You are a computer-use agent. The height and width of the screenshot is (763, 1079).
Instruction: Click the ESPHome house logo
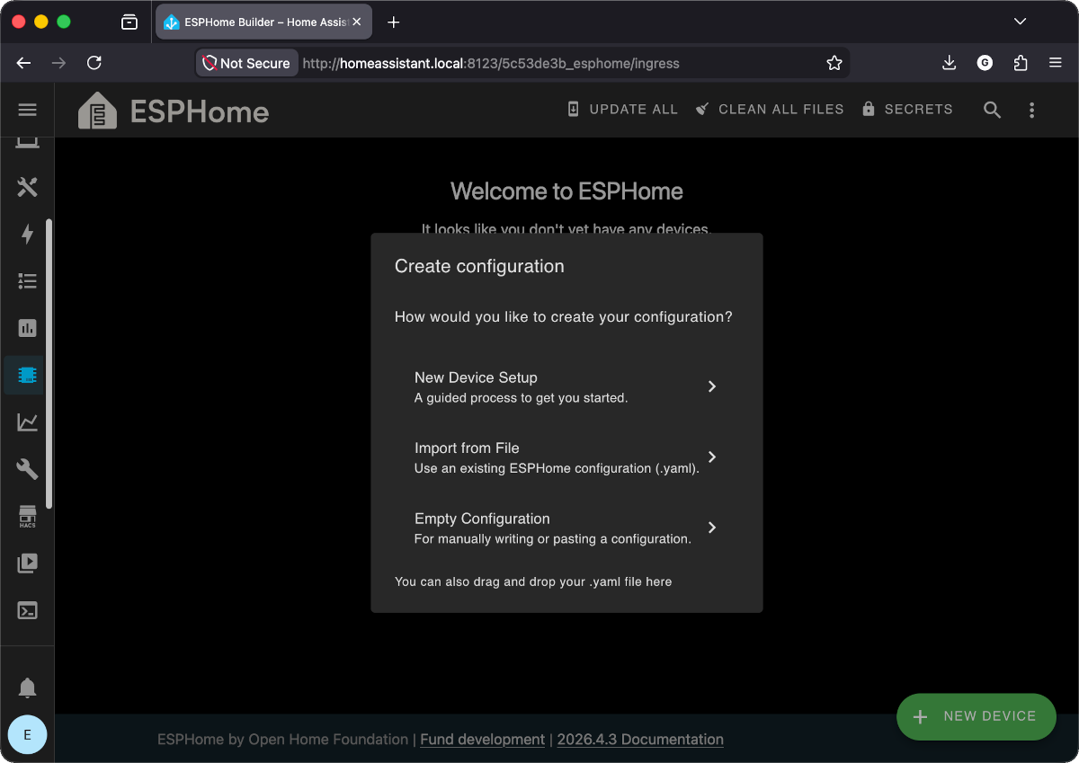tap(97, 111)
